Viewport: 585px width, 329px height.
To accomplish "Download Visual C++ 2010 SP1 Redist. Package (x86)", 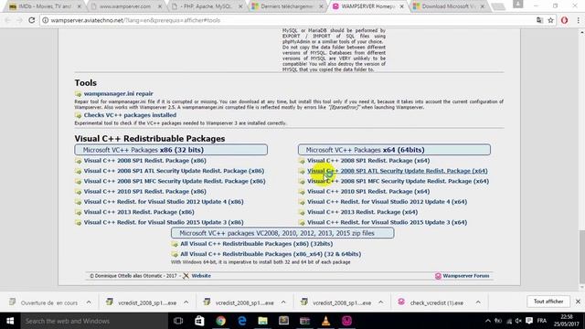I will click(144, 191).
